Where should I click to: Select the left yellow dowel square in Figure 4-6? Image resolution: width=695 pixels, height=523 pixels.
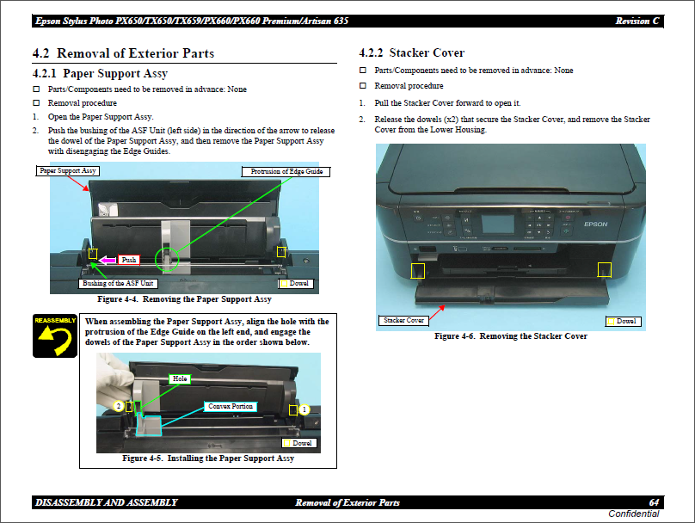point(418,270)
